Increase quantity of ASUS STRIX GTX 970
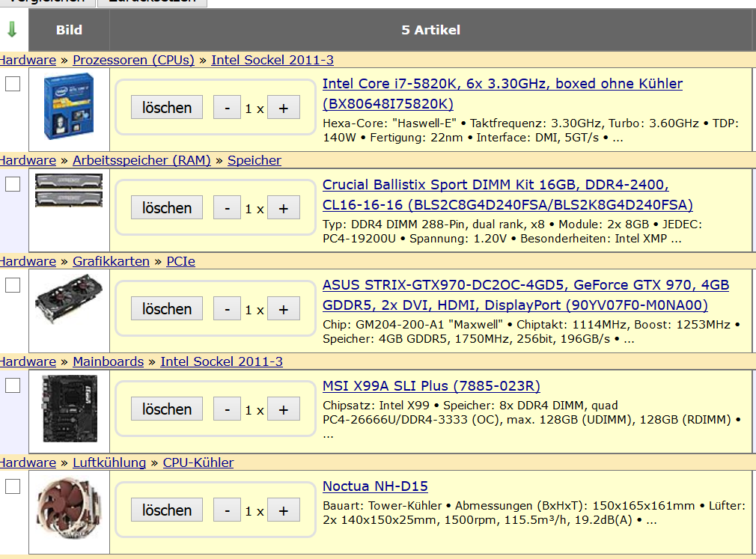The width and height of the screenshot is (756, 559). click(284, 309)
